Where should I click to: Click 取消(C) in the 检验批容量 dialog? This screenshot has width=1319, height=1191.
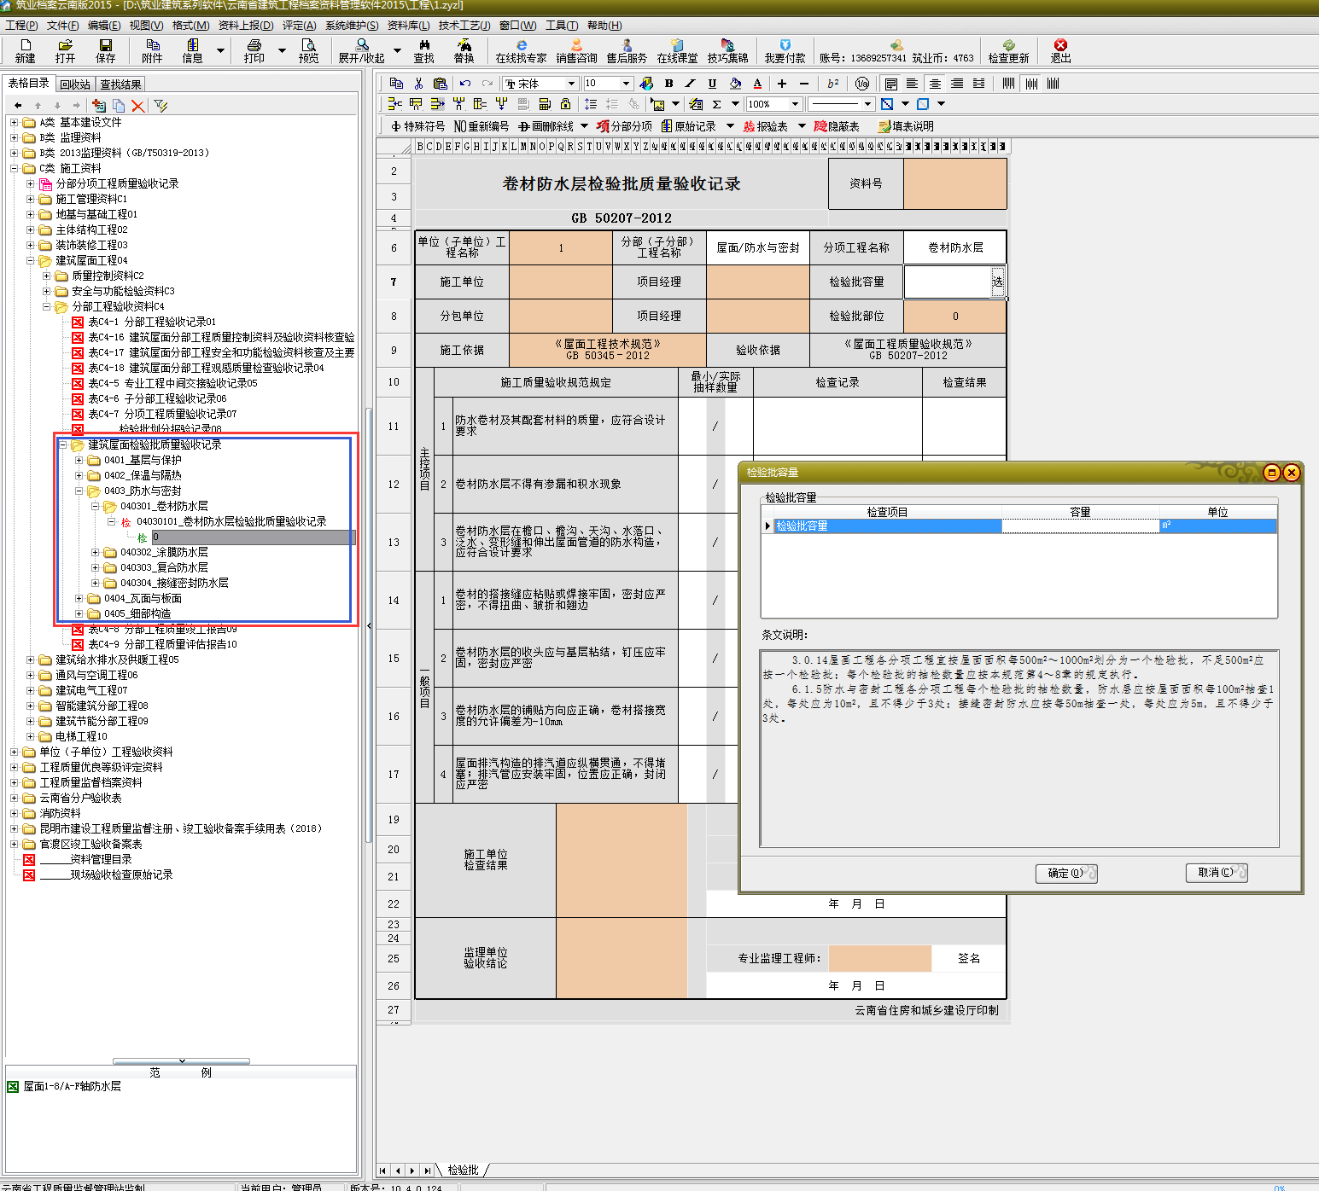click(1217, 873)
